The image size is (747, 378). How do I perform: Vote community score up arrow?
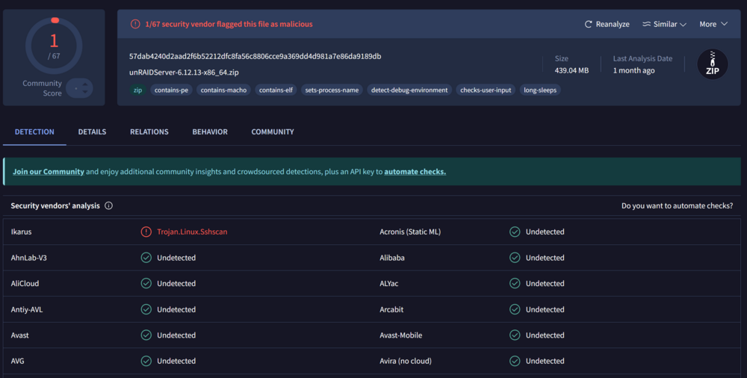85,84
